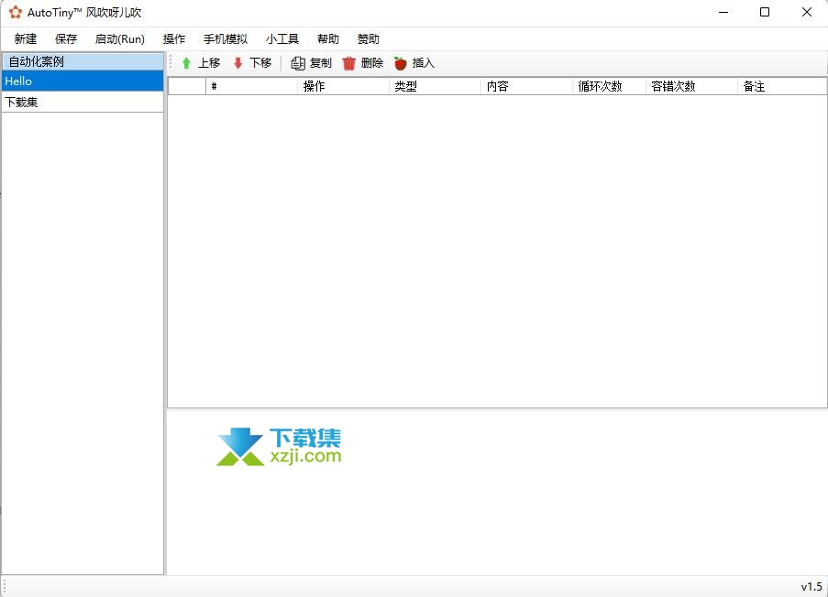The width and height of the screenshot is (828, 597).
Task: Click the Copy (复制) document icon
Action: 298,63
